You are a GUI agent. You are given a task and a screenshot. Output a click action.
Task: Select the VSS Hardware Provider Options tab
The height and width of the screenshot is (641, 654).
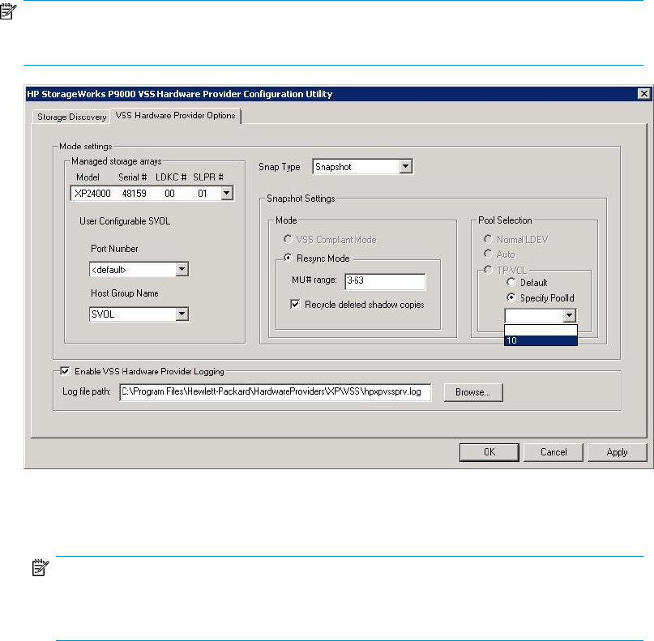pyautogui.click(x=175, y=116)
